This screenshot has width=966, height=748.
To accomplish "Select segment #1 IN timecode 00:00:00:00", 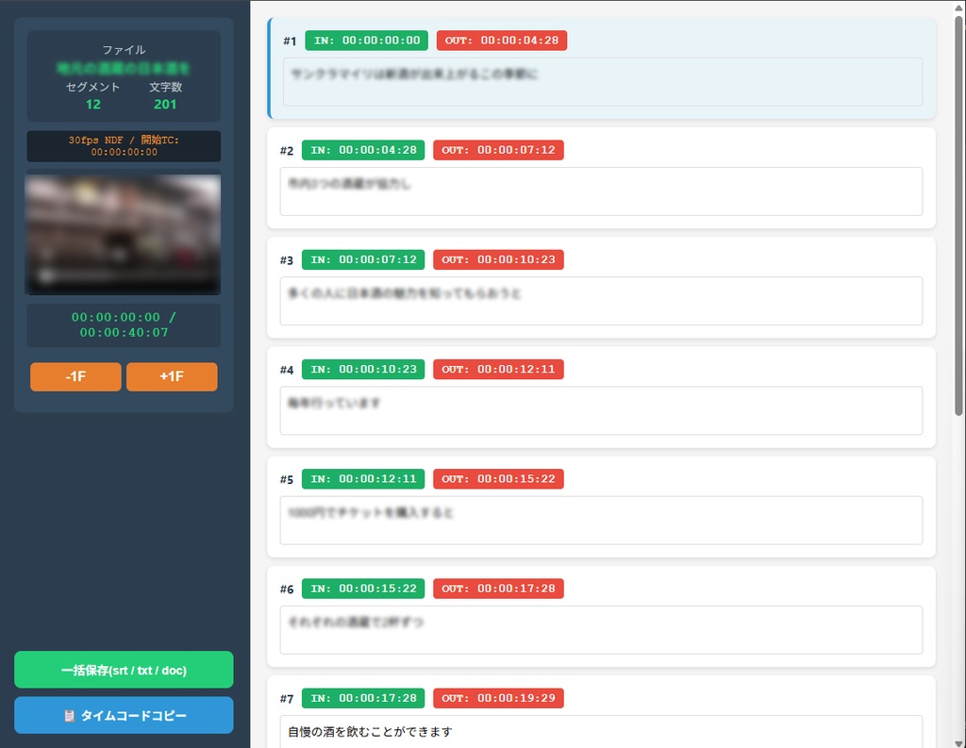I will point(367,41).
